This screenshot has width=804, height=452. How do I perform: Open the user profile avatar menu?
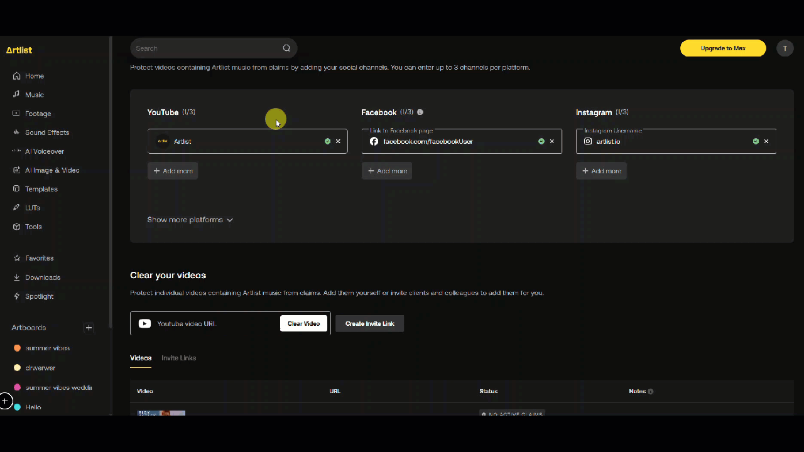[x=785, y=48]
